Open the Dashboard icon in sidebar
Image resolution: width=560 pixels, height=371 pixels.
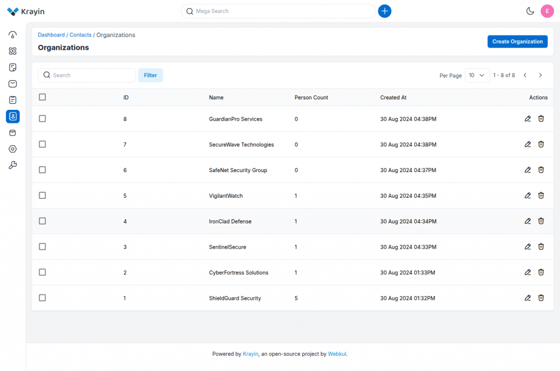(13, 34)
